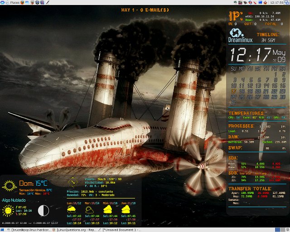Switch to bruce@pop terminal taskbar window
The height and width of the screenshot is (232, 290).
29,230
